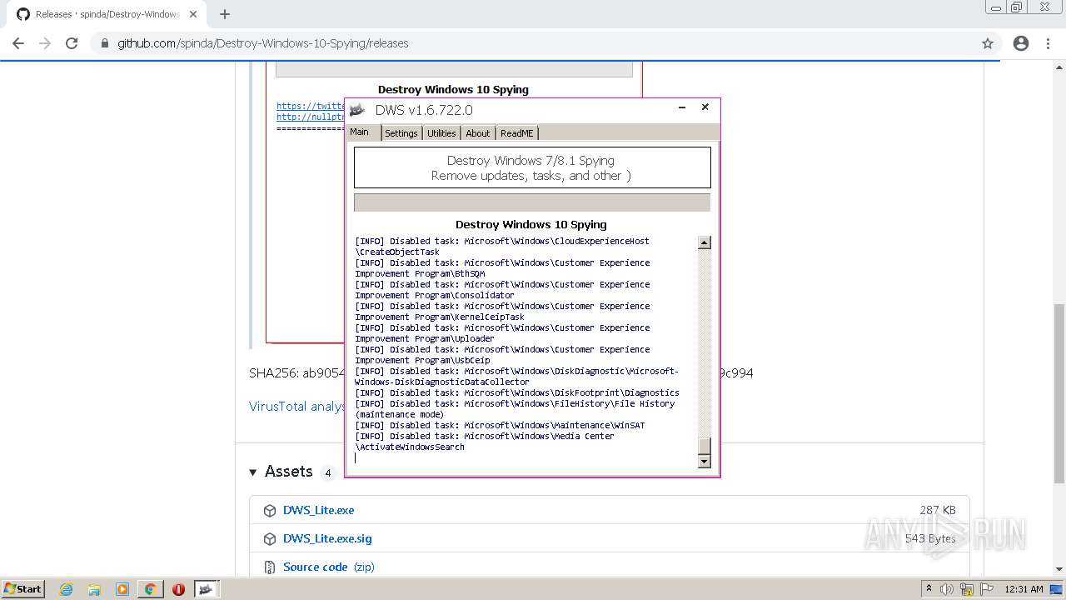Click the network tray icon

(967, 589)
